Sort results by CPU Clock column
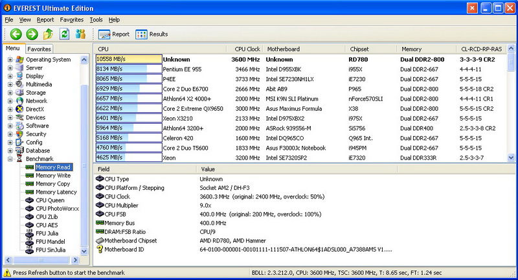This screenshot has width=518, height=280. point(244,49)
